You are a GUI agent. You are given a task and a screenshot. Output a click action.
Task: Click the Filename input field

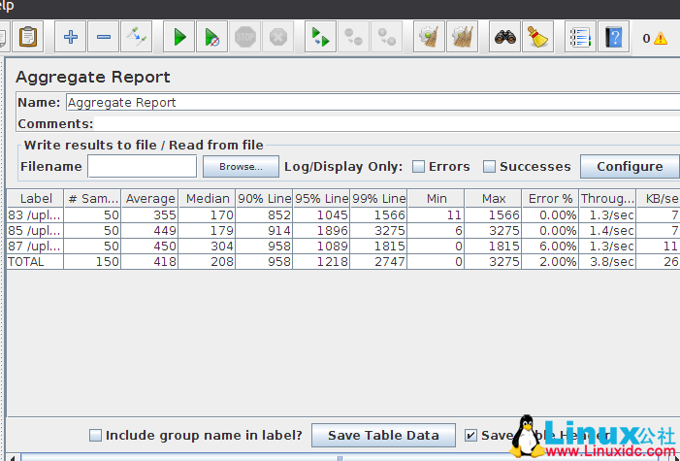(x=142, y=167)
